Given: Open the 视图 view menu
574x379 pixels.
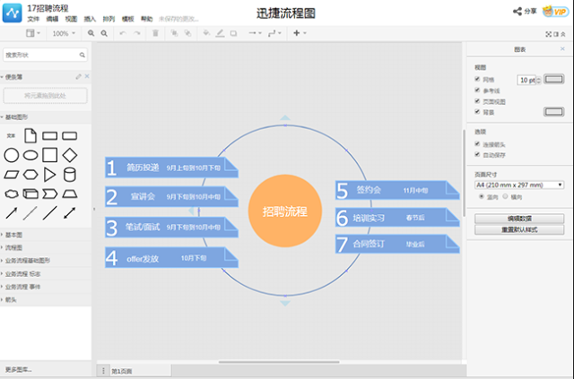Looking at the screenshot, I should click(x=71, y=19).
